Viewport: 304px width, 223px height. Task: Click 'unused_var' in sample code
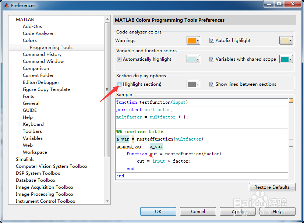[129, 146]
